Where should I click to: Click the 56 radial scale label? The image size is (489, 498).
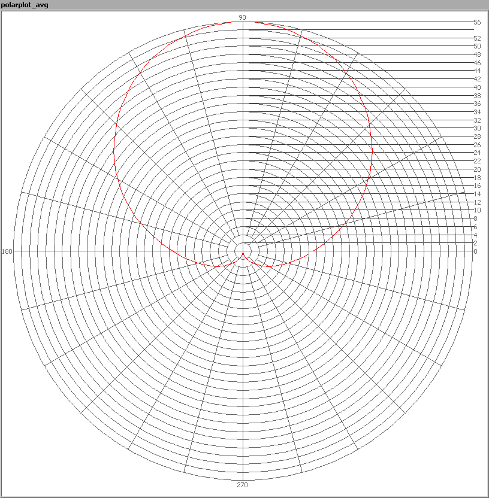(x=477, y=22)
